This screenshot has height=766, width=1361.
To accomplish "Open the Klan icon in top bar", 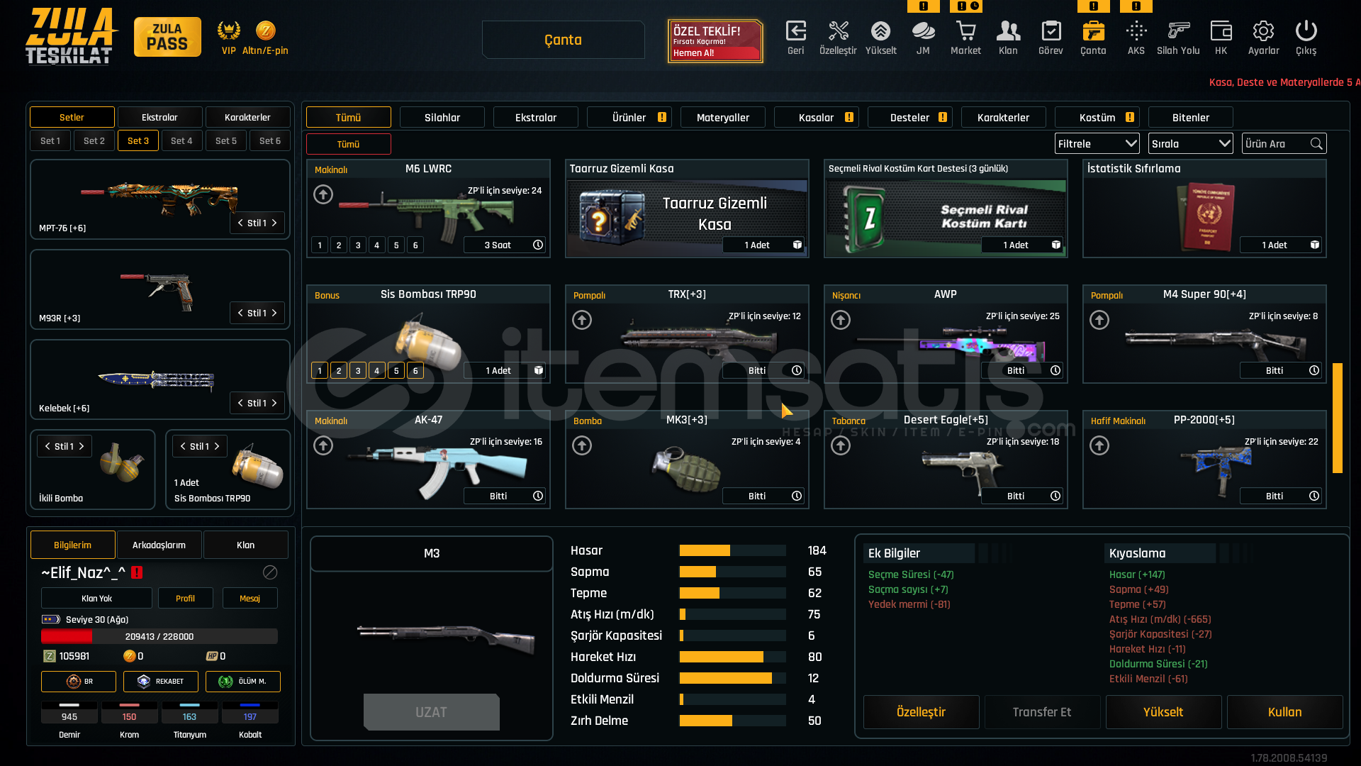I will (1008, 32).
